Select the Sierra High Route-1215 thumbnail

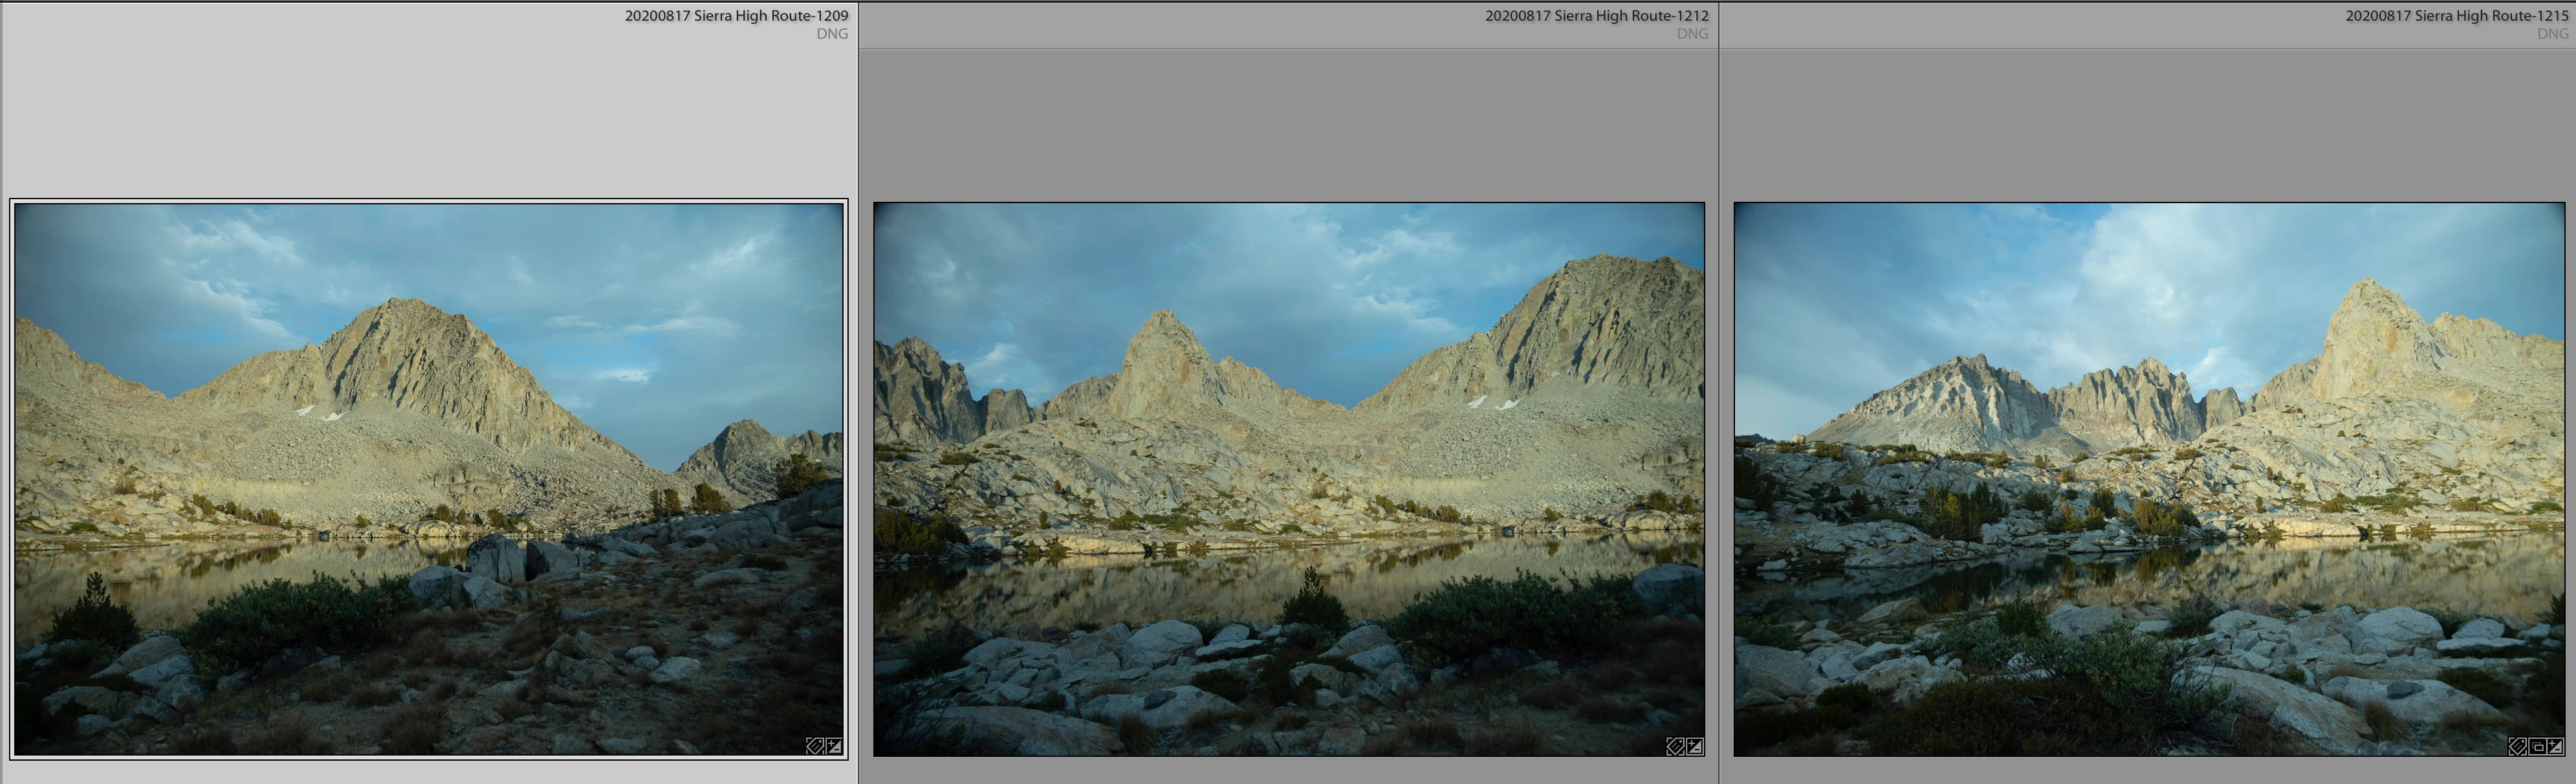(x=2149, y=480)
